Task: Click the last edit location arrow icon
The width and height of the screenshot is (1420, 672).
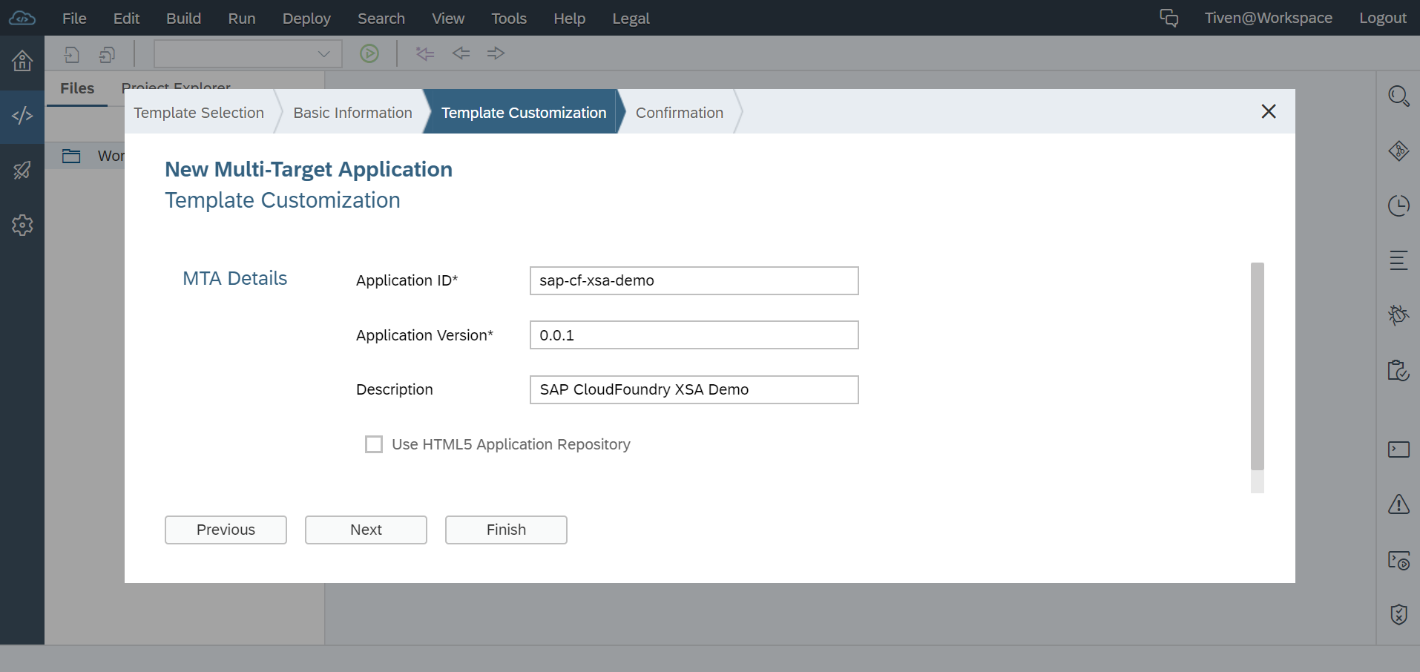Action: (x=425, y=53)
